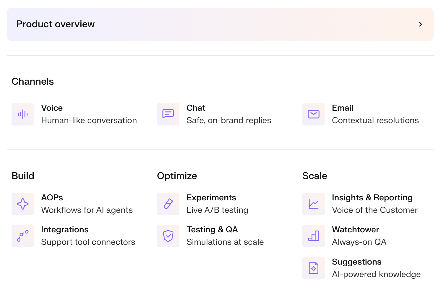Click the Experiments test tube icon
441x293 pixels.
pyautogui.click(x=168, y=204)
